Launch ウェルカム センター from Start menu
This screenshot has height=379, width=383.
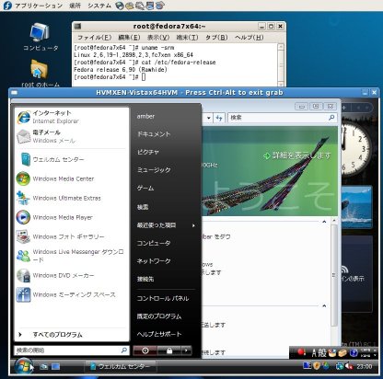point(72,160)
